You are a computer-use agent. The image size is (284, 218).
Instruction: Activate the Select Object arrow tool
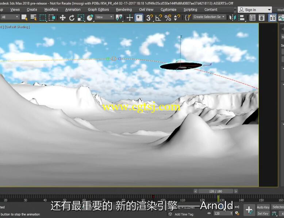(x=24, y=18)
